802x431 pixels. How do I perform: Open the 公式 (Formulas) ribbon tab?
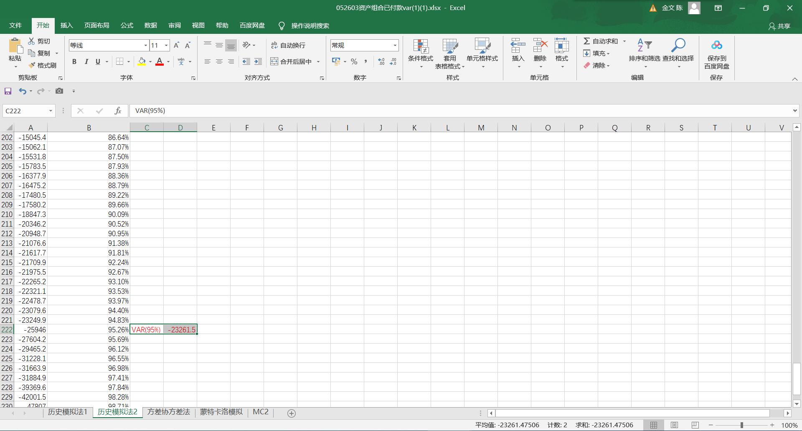(x=127, y=26)
